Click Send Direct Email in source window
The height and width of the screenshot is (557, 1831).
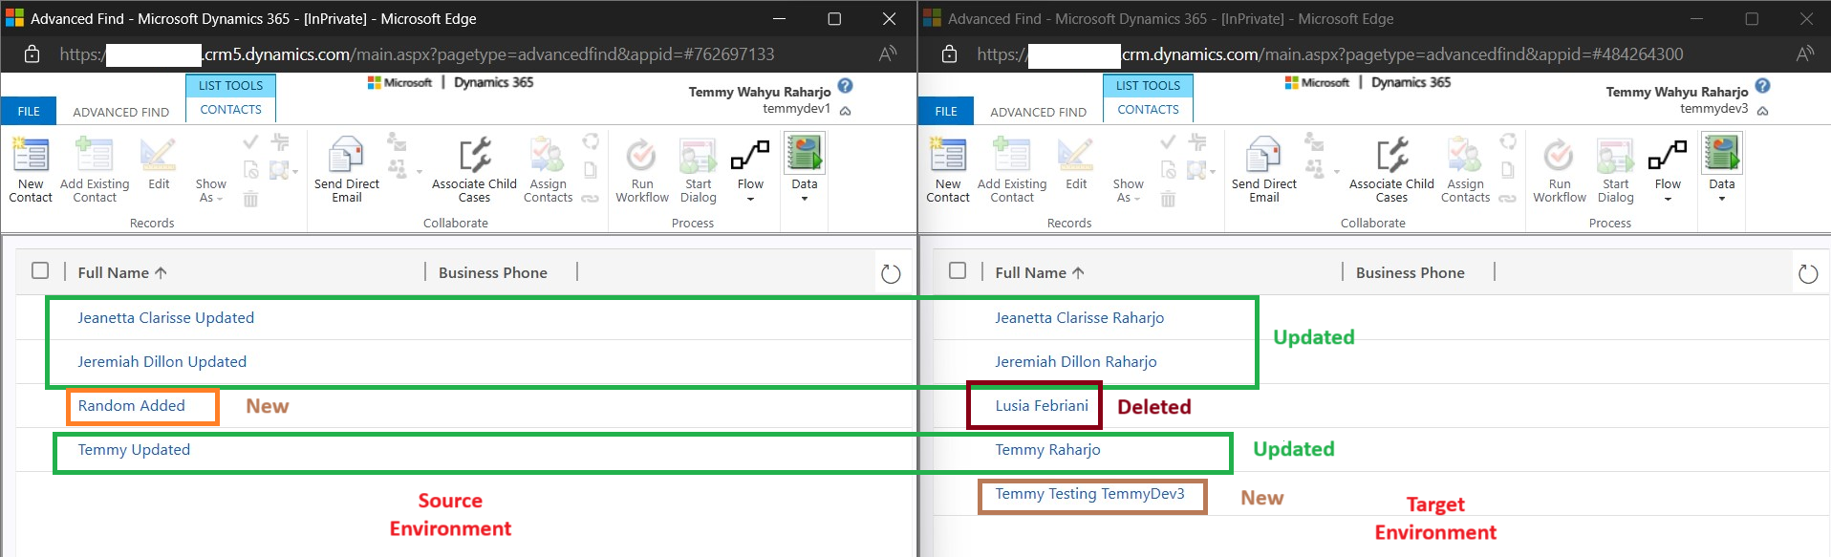point(346,170)
